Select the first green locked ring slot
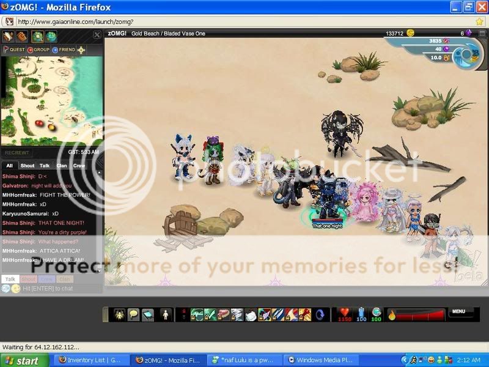Viewport: 489px width, 367px height. point(197,314)
